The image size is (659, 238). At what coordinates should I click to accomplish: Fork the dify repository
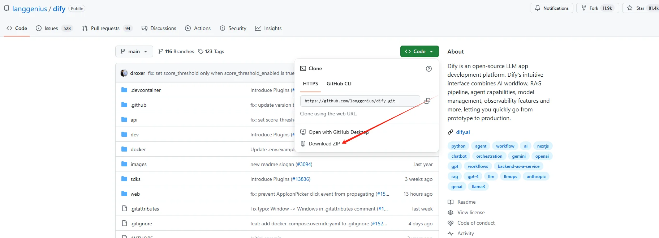point(598,8)
